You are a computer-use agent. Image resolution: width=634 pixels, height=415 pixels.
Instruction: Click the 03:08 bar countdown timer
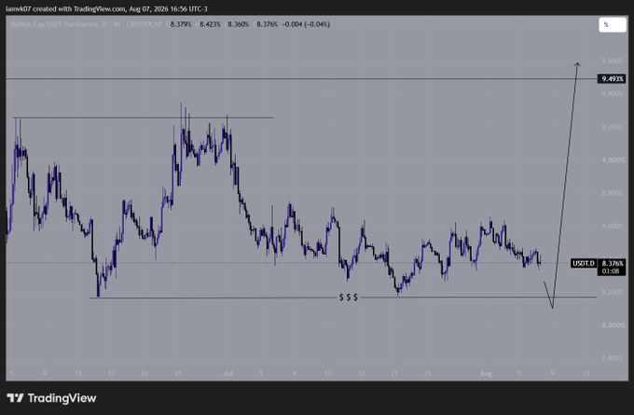click(612, 271)
